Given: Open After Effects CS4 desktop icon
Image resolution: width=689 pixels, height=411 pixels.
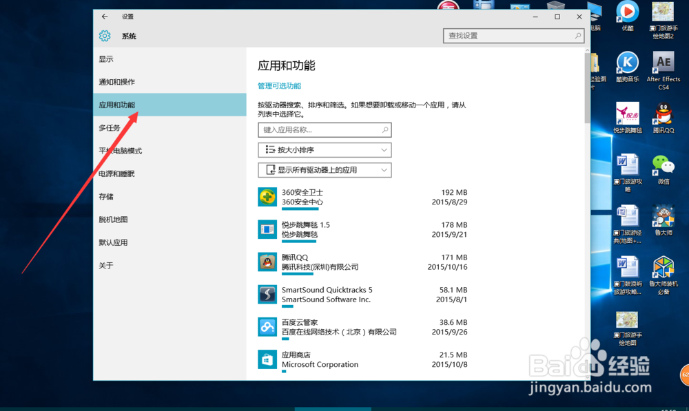Looking at the screenshot, I should [664, 70].
